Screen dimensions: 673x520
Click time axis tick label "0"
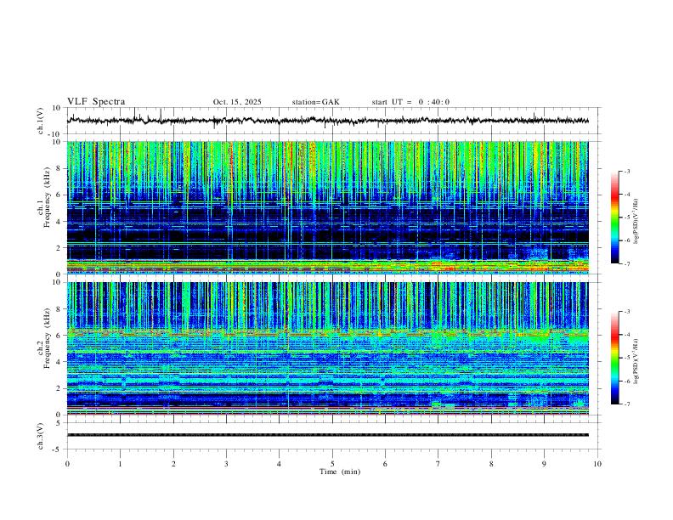(67, 464)
